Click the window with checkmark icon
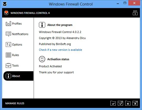The width and height of the screenshot is (142, 110). pyautogui.click(x=120, y=103)
